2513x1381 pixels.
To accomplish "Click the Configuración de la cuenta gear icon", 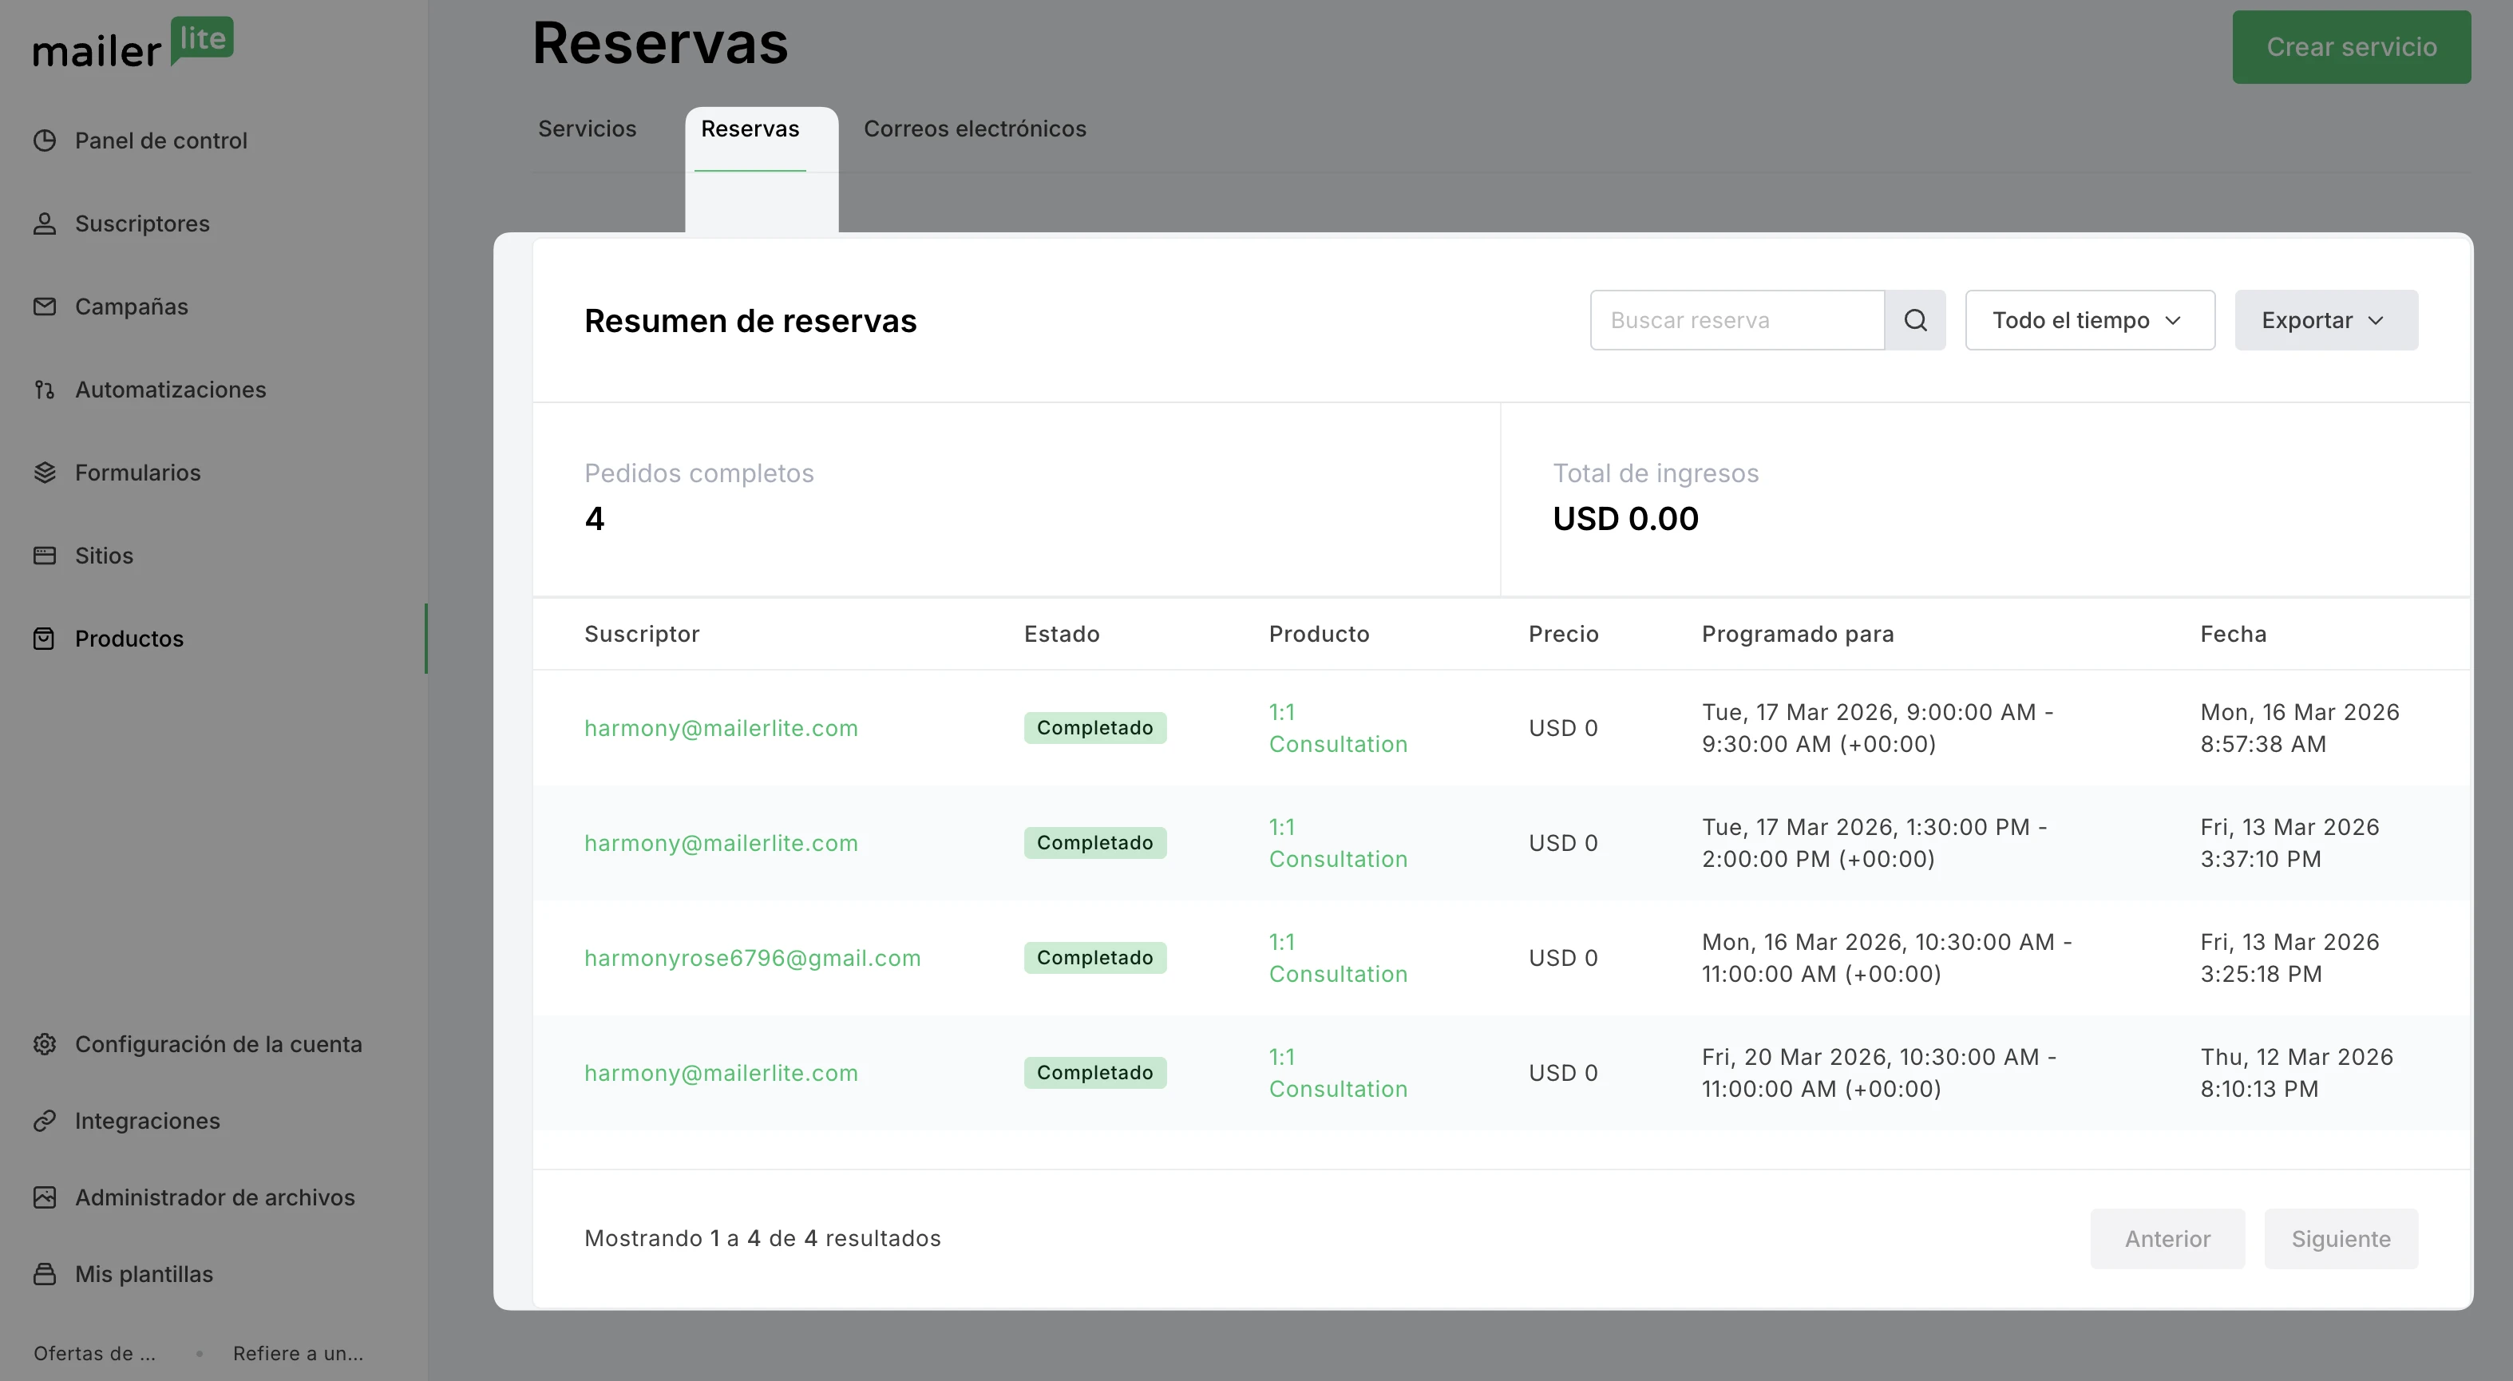I will 44,1043.
